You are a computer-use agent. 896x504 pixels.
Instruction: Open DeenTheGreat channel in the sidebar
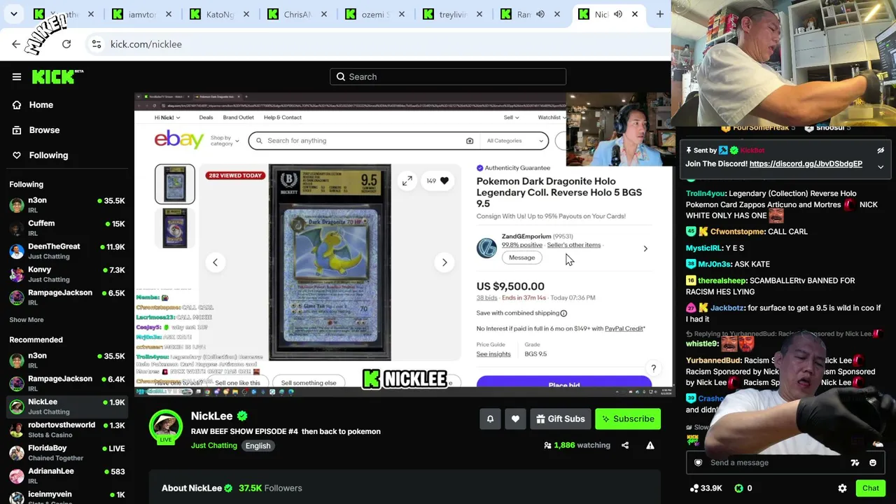67,251
